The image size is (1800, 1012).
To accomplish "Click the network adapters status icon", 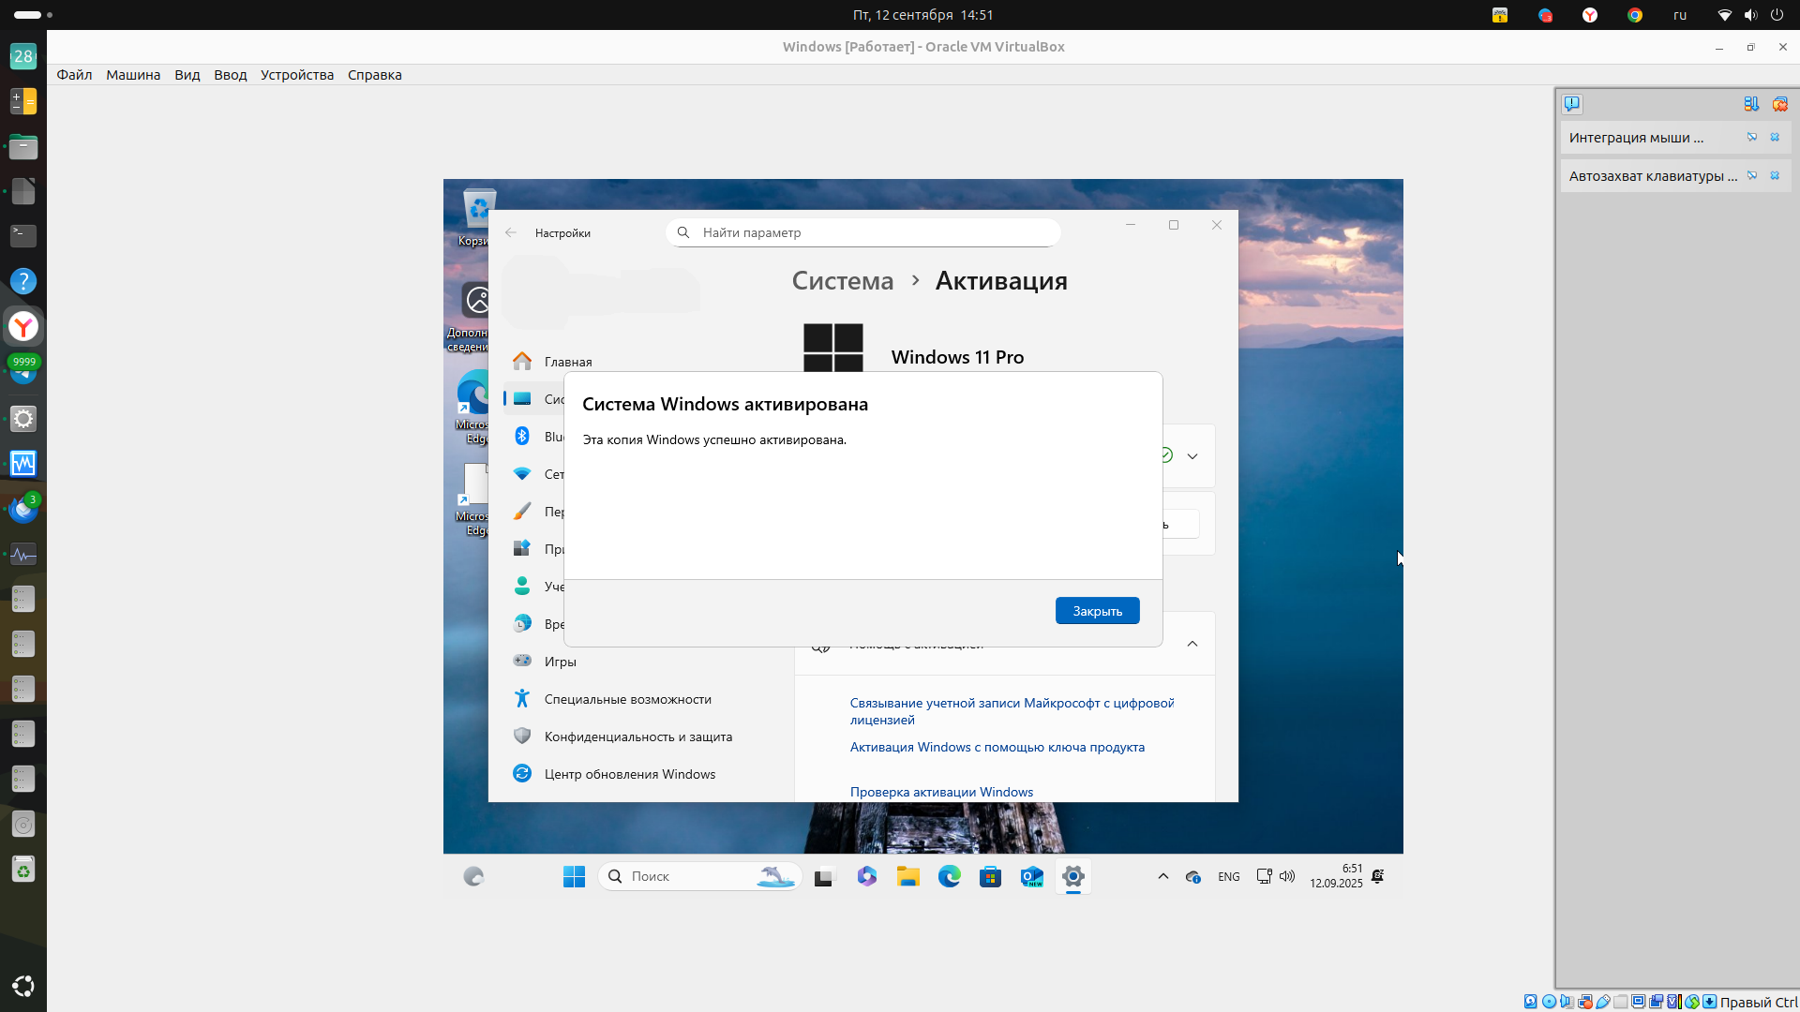I will [1585, 1002].
